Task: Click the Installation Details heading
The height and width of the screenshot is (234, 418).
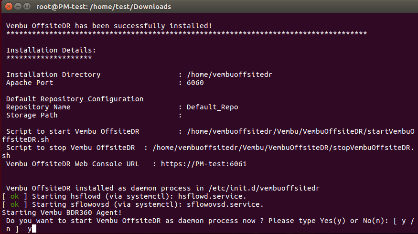Action: [x=51, y=50]
